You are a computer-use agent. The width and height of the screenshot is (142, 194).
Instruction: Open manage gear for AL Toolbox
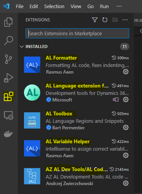pos(126,127)
